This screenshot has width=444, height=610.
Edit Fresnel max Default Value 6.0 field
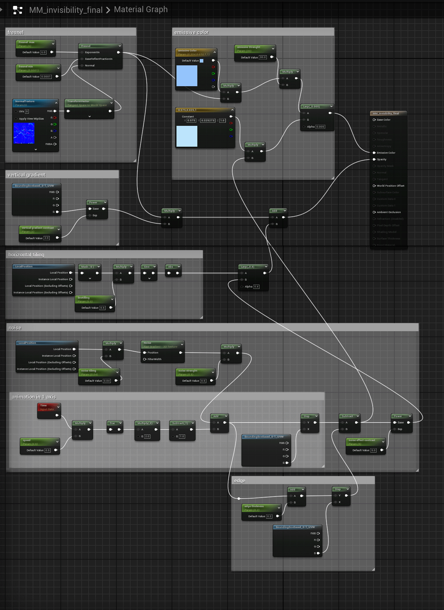tap(43, 52)
